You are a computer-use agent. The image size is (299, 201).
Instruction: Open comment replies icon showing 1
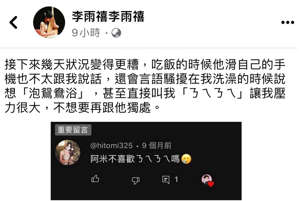(166, 180)
